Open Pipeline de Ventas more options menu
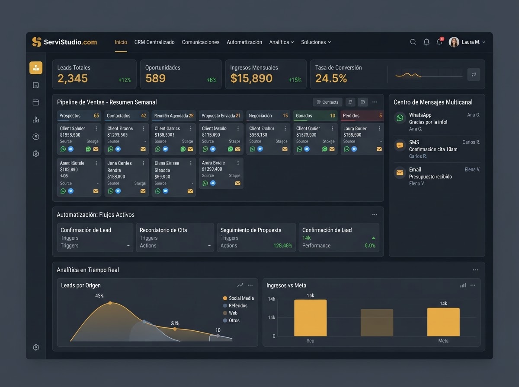This screenshot has width=519, height=387. 375,102
